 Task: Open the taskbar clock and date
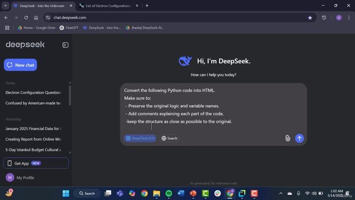point(336,193)
